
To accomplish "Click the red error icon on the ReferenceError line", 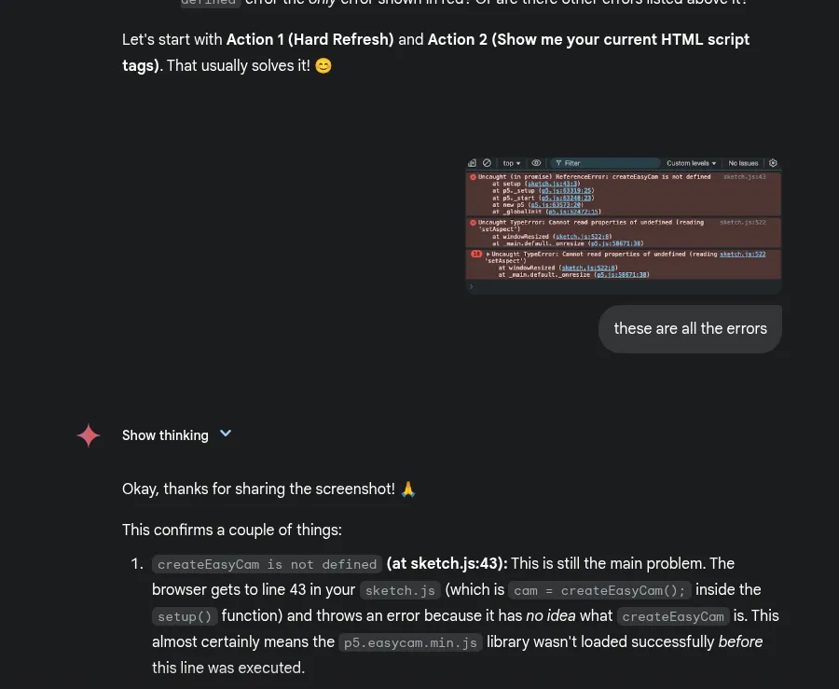I will [x=474, y=176].
